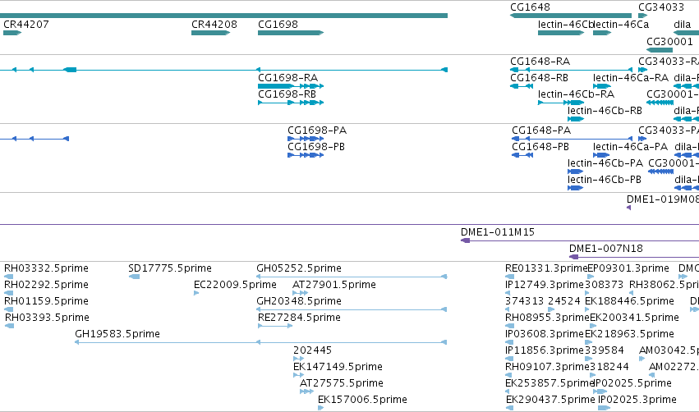This screenshot has height=412, width=699.
Task: Click the lectin-46Ca-PA protein label
Action: click(630, 147)
